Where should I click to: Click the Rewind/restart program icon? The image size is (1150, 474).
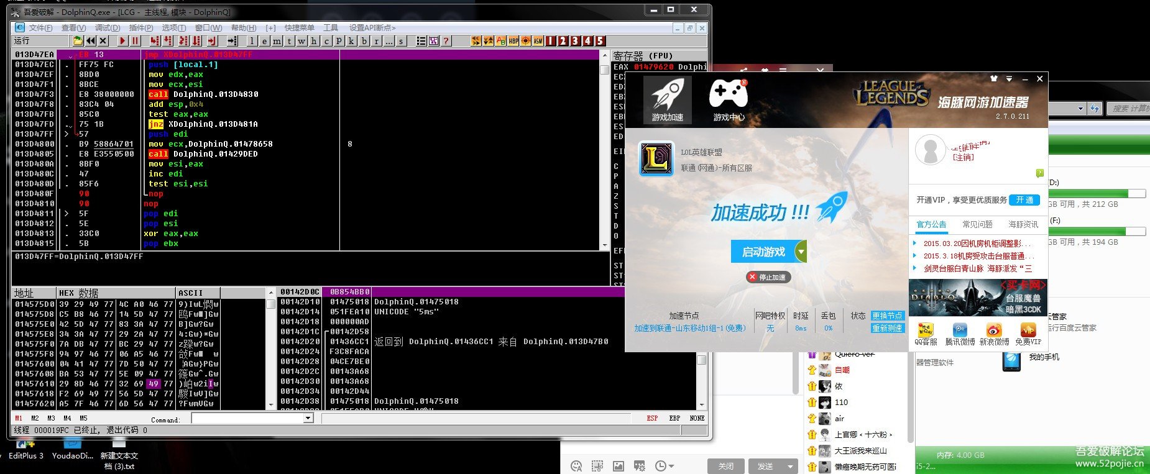[x=91, y=41]
